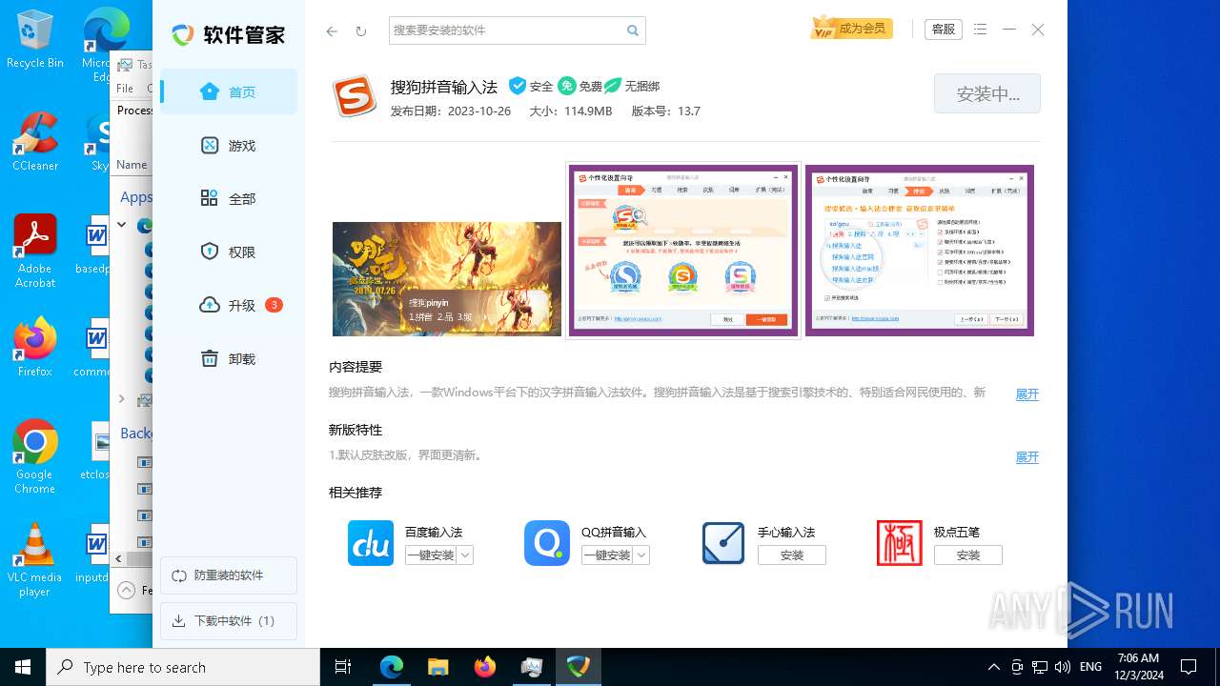Click the green 无捆绑 leaf badge
The image size is (1220, 686).
click(613, 86)
